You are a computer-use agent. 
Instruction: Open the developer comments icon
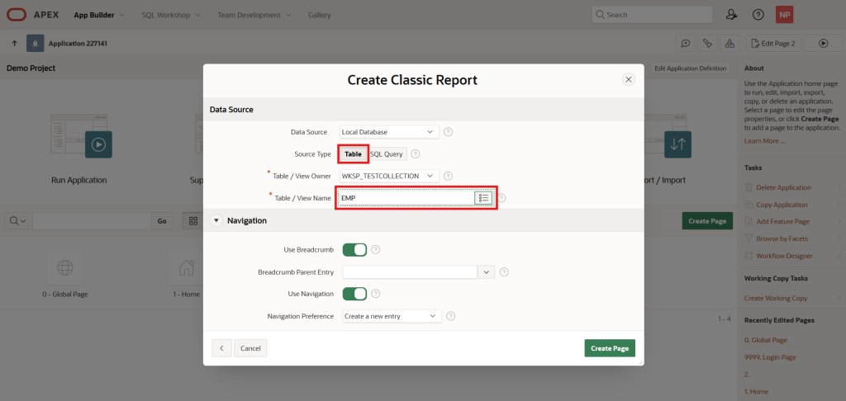click(x=686, y=44)
